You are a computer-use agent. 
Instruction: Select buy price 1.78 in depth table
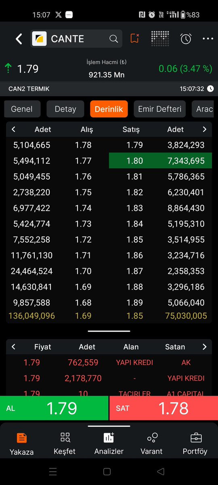84,145
